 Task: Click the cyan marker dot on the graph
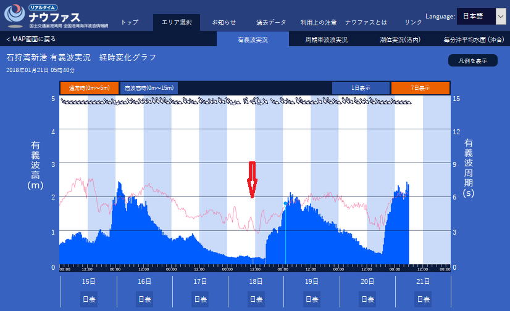285,203
